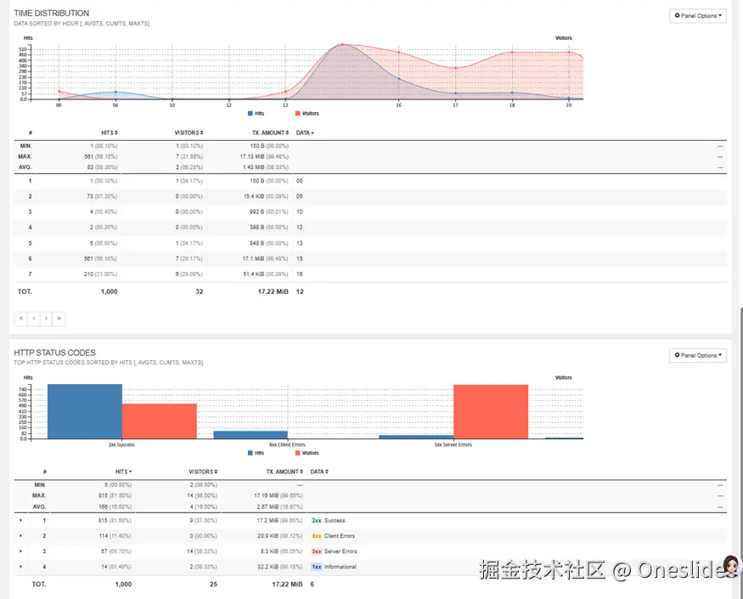Select the 'Informational' data label

tap(341, 567)
